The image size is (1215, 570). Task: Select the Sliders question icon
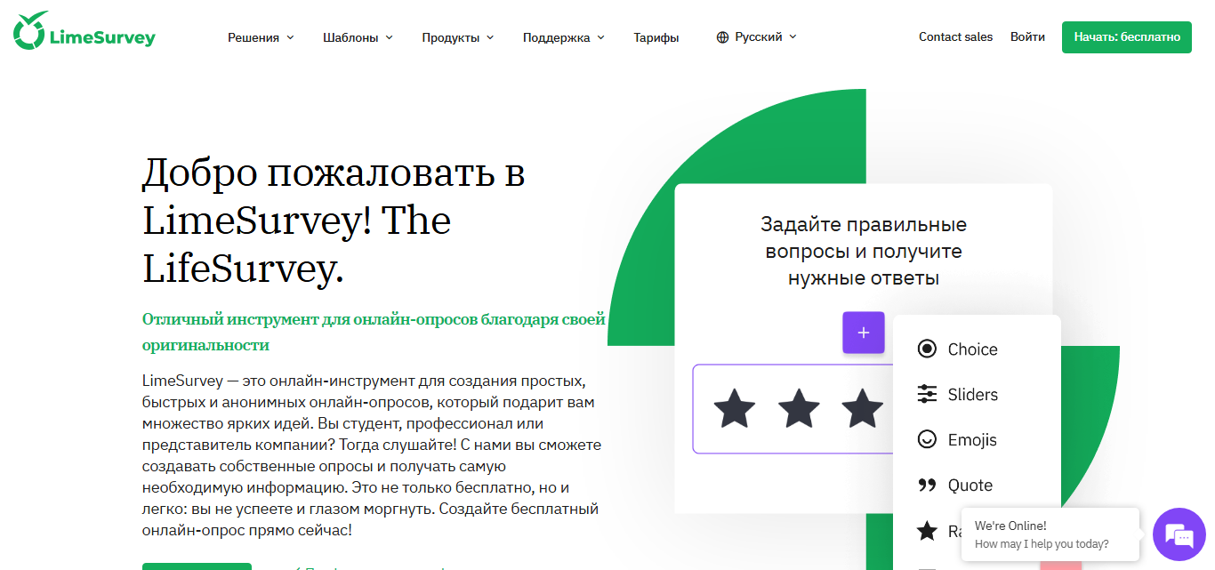[927, 394]
